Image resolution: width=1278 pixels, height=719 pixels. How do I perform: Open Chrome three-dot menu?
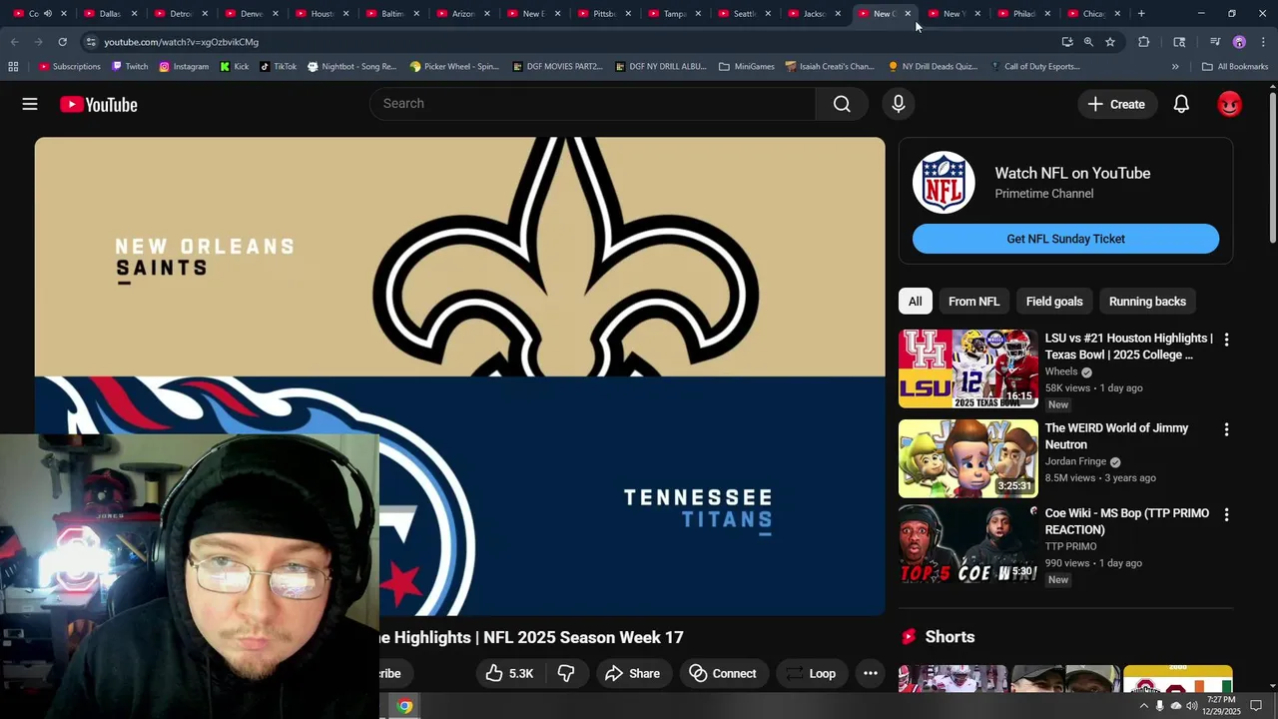[x=1261, y=42]
